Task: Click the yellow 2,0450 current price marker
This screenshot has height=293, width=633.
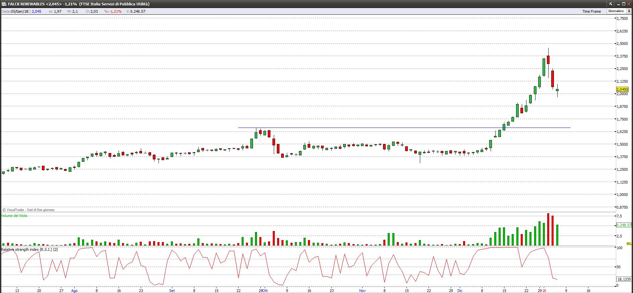Action: tap(622, 89)
